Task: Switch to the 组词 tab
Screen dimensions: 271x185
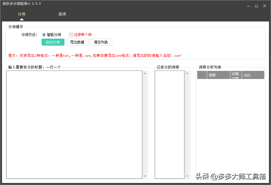Action: click(x=62, y=14)
